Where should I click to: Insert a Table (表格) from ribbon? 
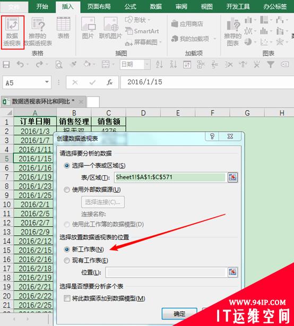(x=63, y=28)
